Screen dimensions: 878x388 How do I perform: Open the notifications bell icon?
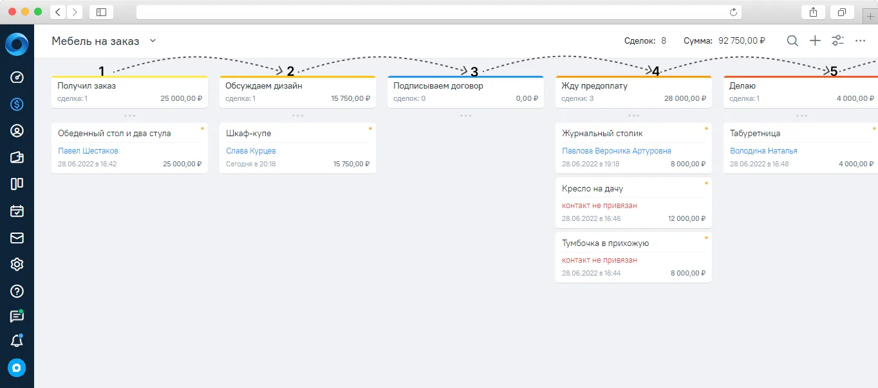tap(17, 341)
